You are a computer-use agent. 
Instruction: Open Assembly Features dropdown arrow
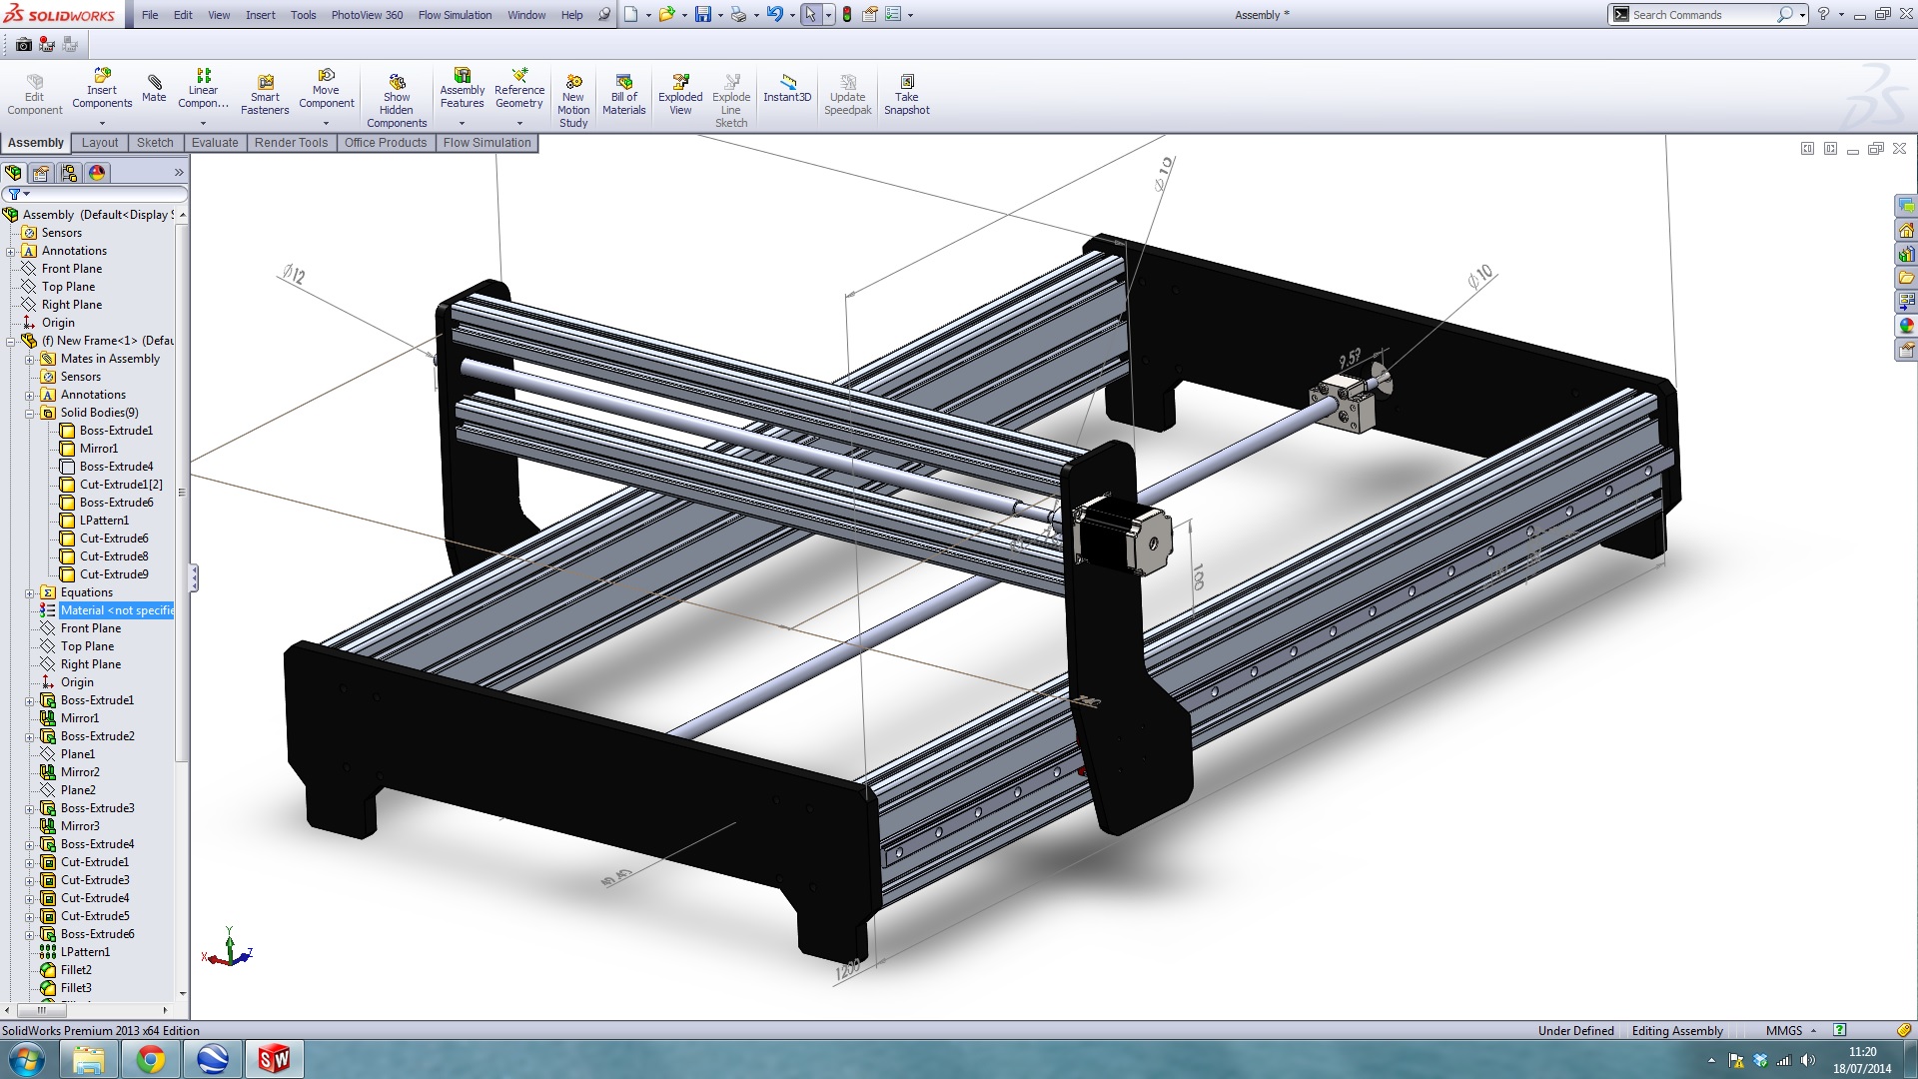[462, 123]
